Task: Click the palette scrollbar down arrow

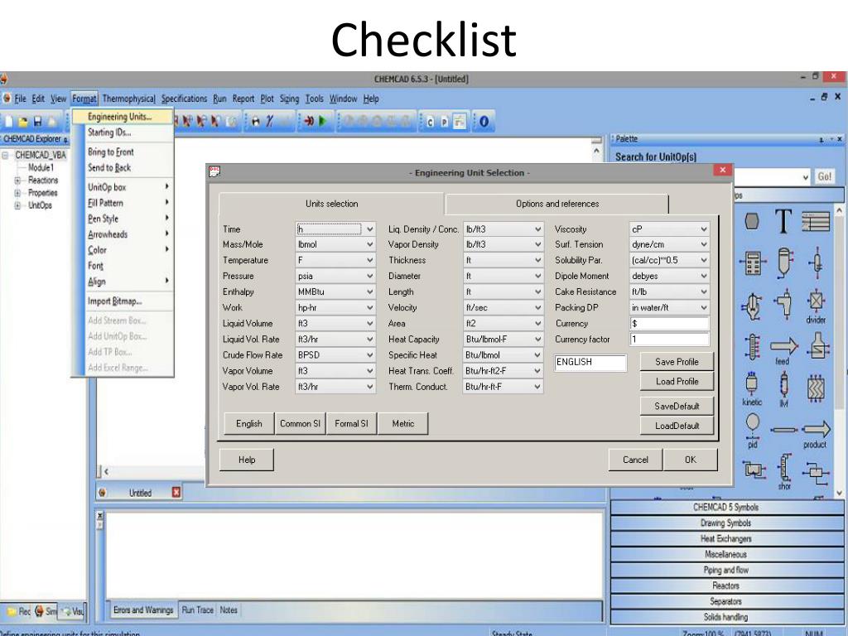Action: [839, 494]
